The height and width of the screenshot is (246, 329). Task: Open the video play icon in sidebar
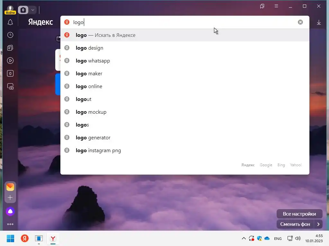click(x=10, y=61)
